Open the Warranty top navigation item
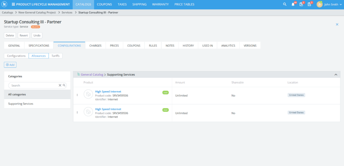Screen dimensions: 344x166 point(160,4)
